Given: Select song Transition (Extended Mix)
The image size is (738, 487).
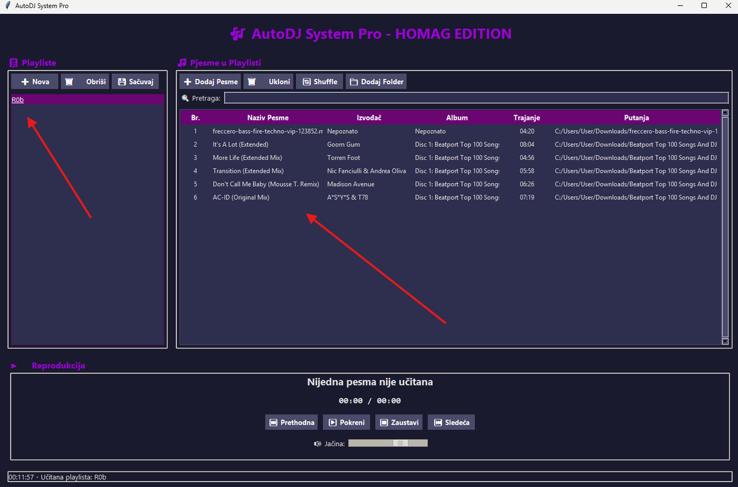Looking at the screenshot, I should (x=450, y=171).
